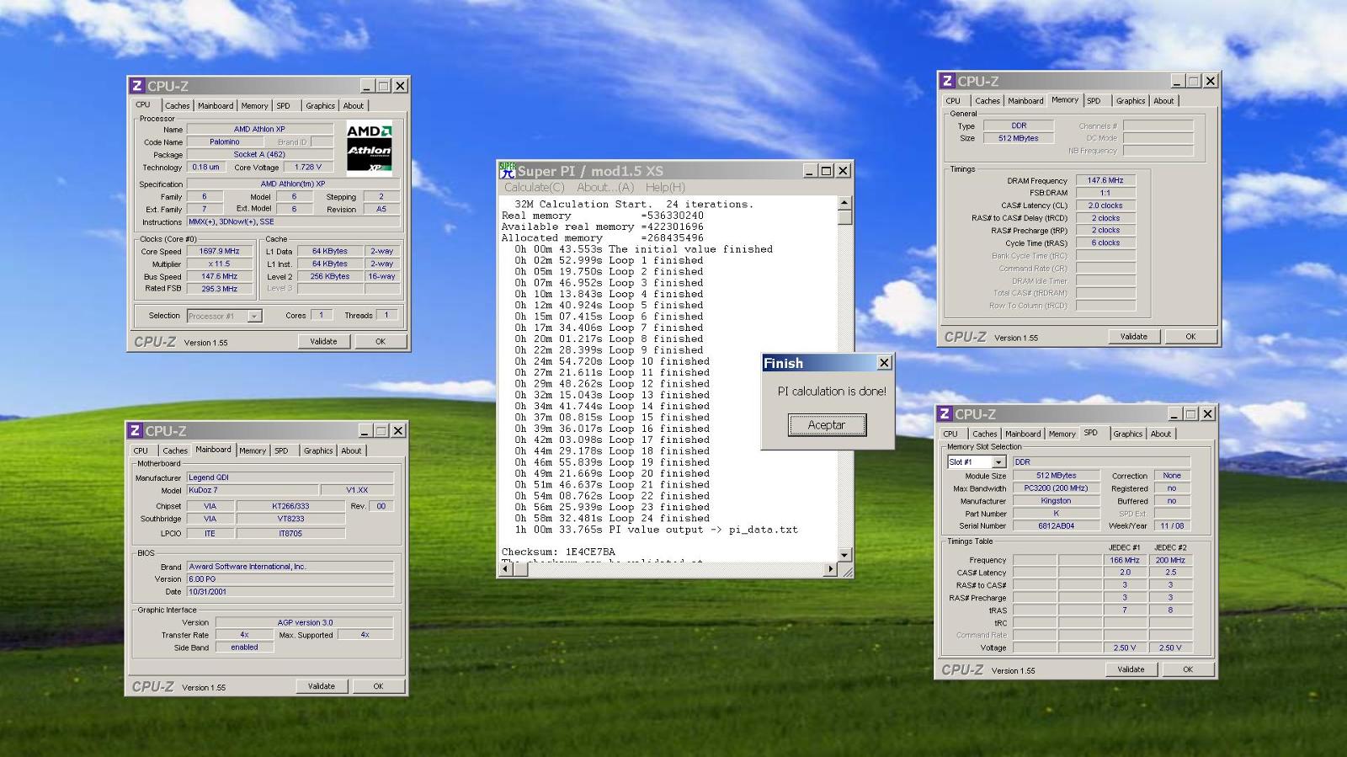Viewport: 1347px width, 757px height.
Task: Switch to Memory tab in CPU window
Action: pyautogui.click(x=254, y=106)
